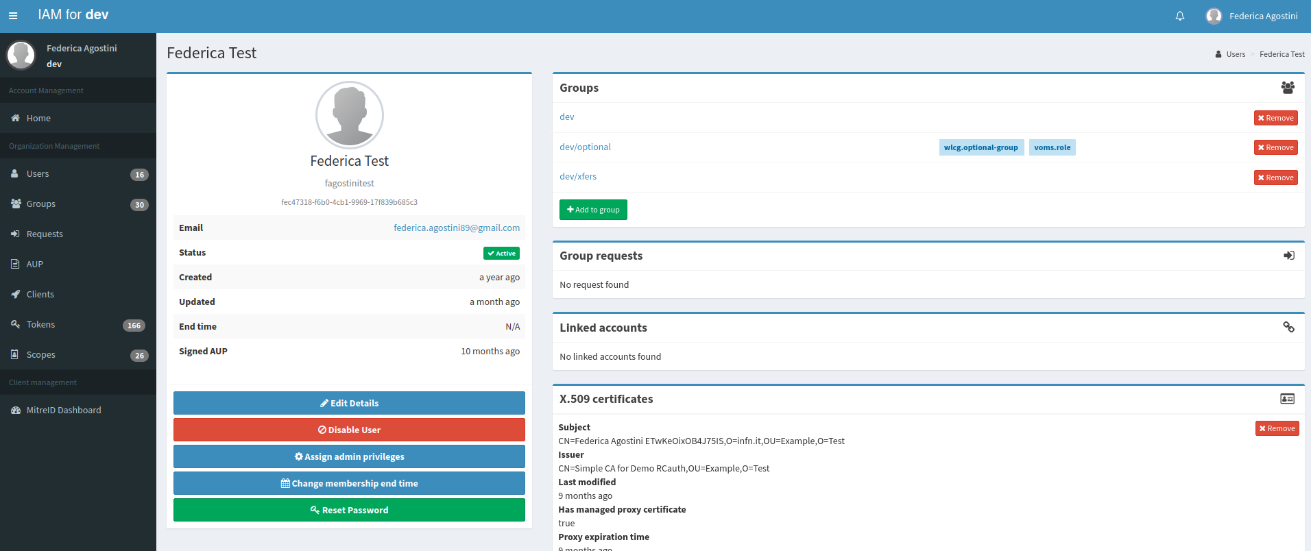Go to Home in sidebar
This screenshot has height=551, width=1311.
point(78,118)
